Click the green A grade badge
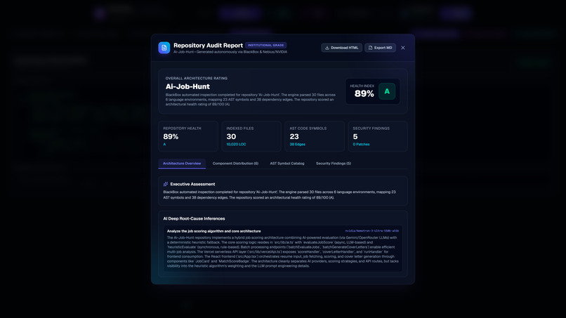This screenshot has height=318, width=566. click(x=387, y=91)
